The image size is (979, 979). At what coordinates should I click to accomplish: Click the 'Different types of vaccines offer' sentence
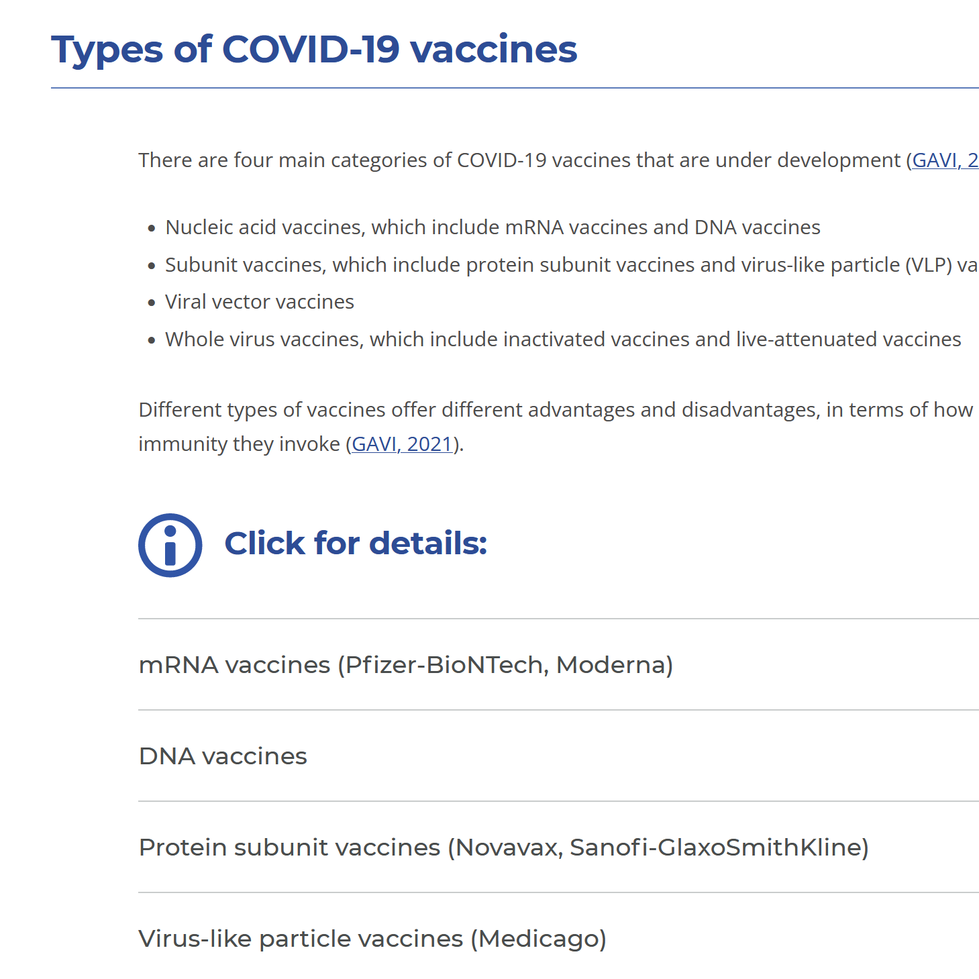pos(556,410)
